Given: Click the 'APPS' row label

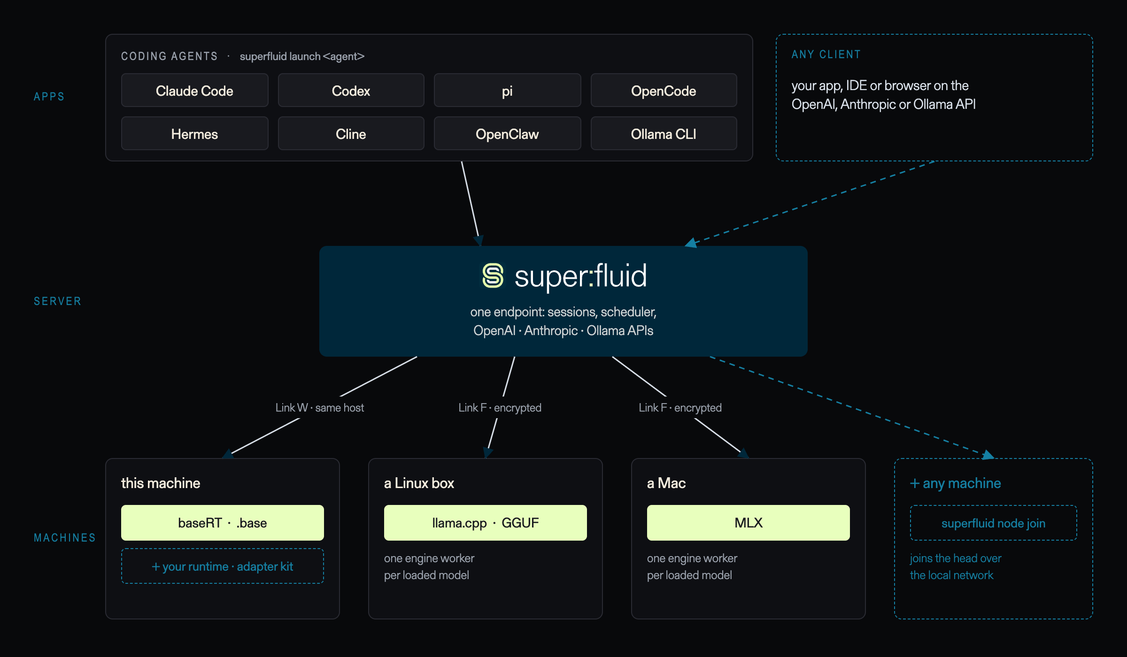Looking at the screenshot, I should (x=49, y=97).
